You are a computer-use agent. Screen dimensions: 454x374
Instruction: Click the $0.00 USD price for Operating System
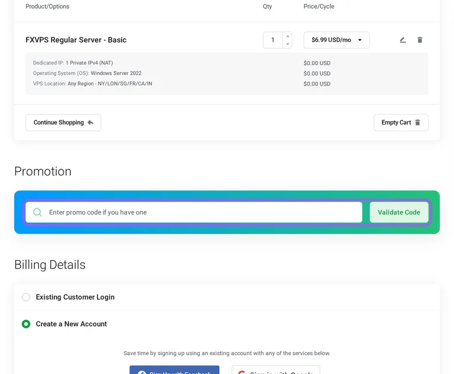pyautogui.click(x=317, y=73)
